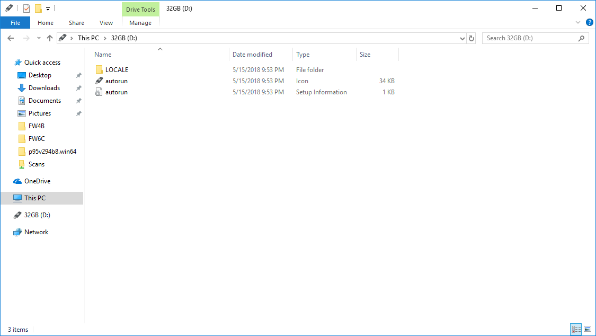This screenshot has height=336, width=596.
Task: Maximize the 32GB (D:) window
Action: pyautogui.click(x=559, y=8)
